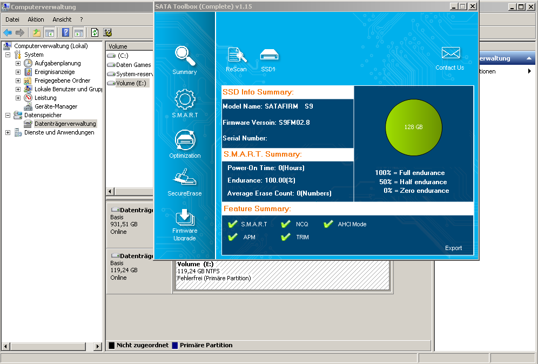Open the Aktion menu
Viewport: 538px width, 364px height.
coord(36,19)
